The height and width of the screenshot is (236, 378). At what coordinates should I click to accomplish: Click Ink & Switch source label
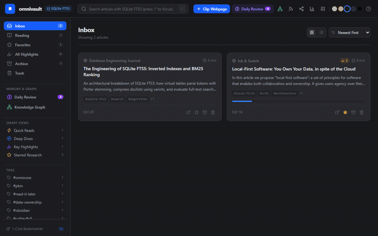248,61
